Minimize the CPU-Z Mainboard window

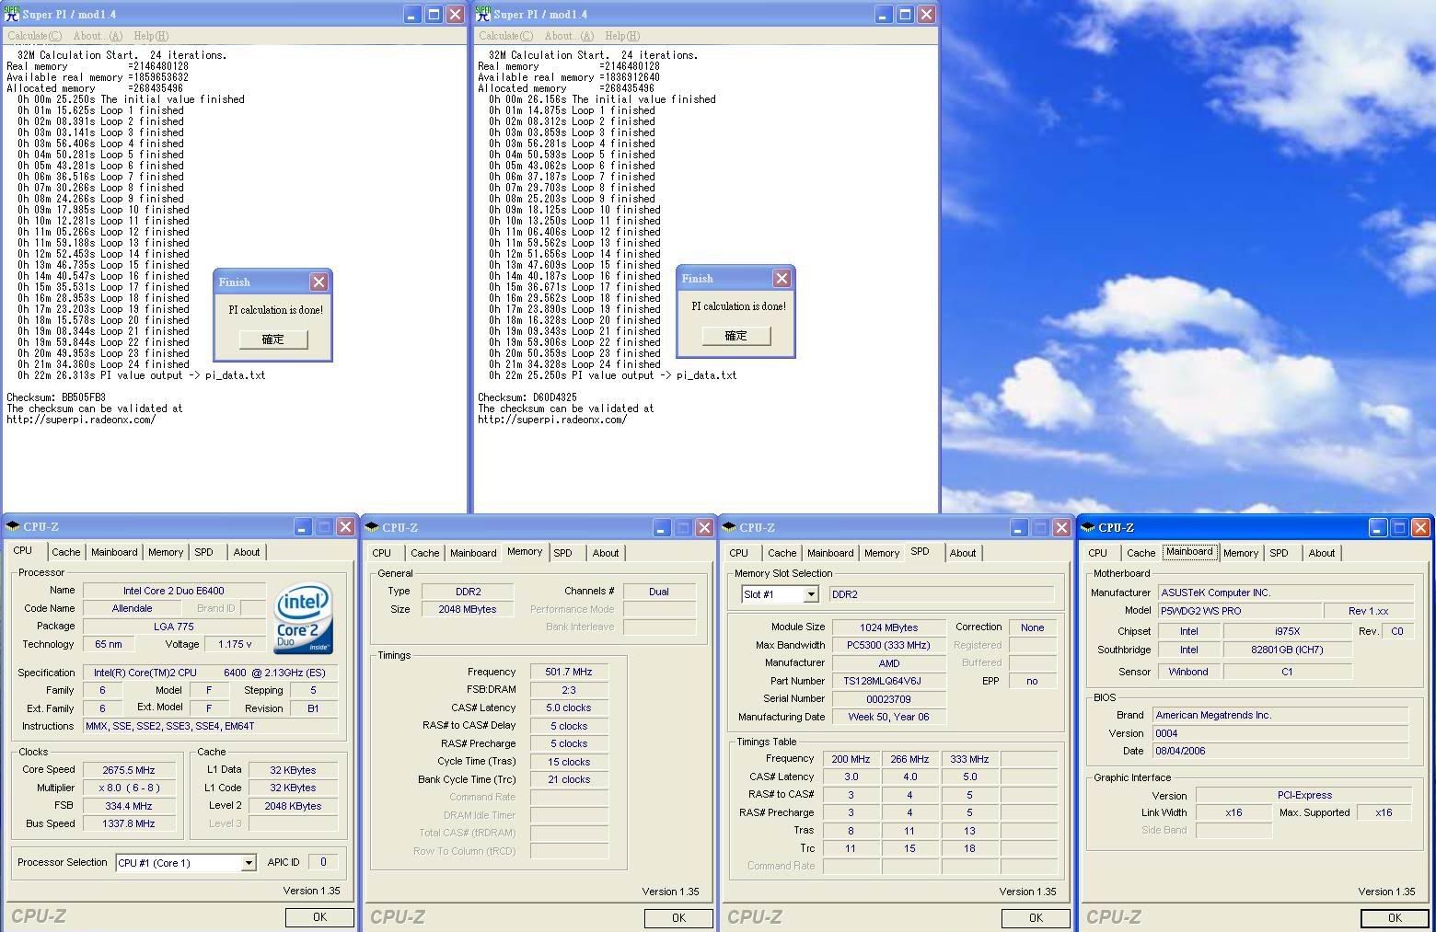1378,527
